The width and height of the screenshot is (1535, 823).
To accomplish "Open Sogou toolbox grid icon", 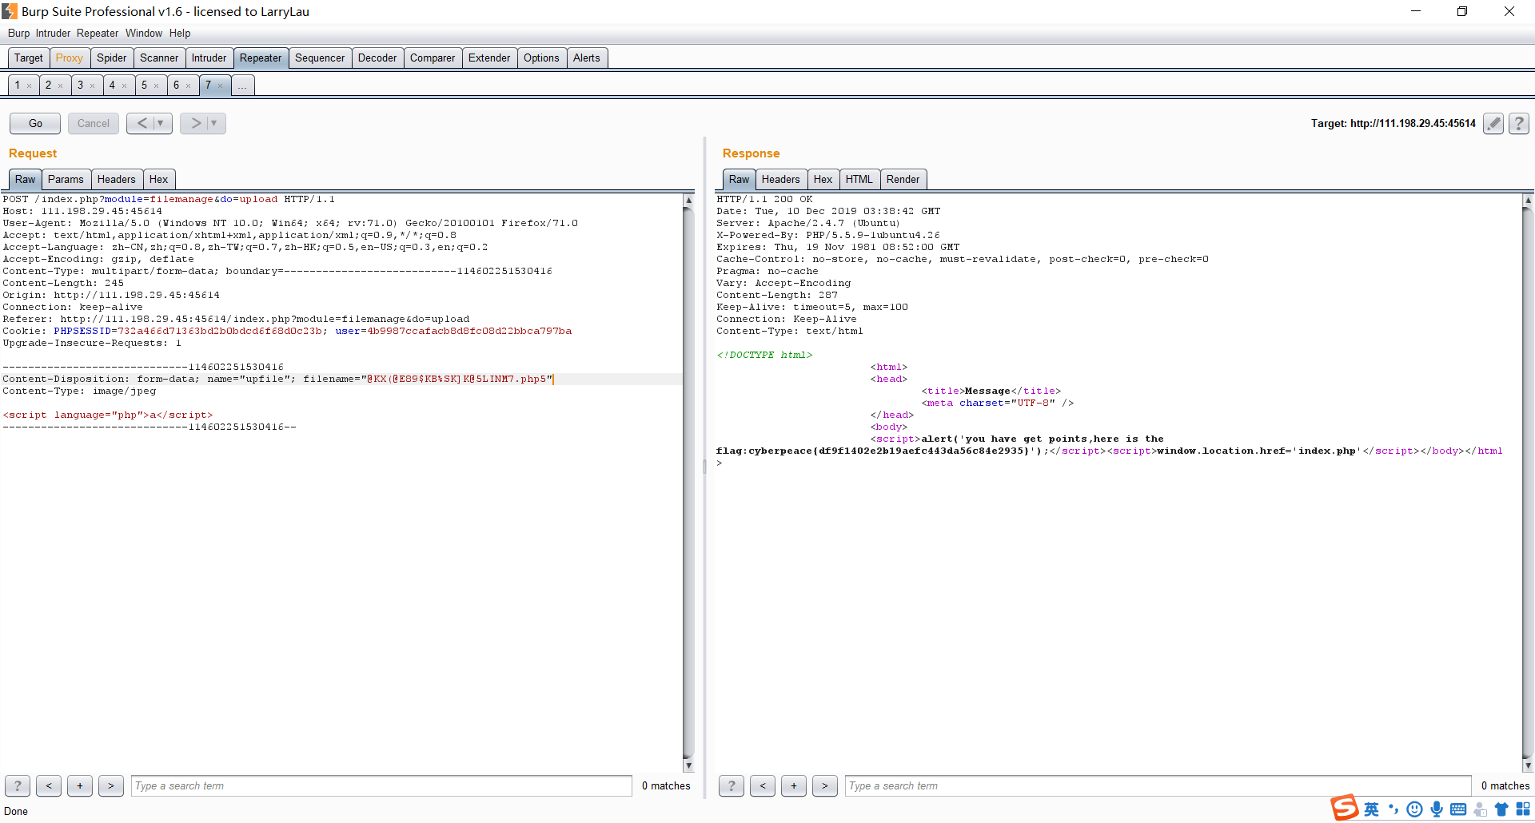I will point(1523,809).
